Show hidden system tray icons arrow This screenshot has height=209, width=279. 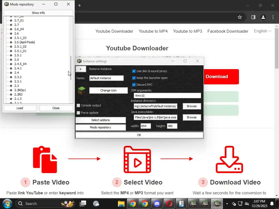(x=227, y=204)
